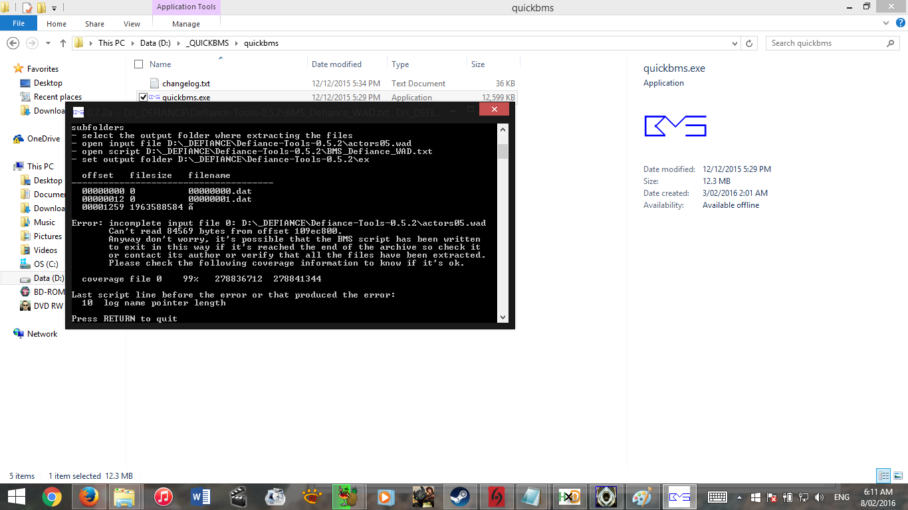Refresh the folder with the refresh button
Viewport: 908px width, 510px height.
click(749, 43)
